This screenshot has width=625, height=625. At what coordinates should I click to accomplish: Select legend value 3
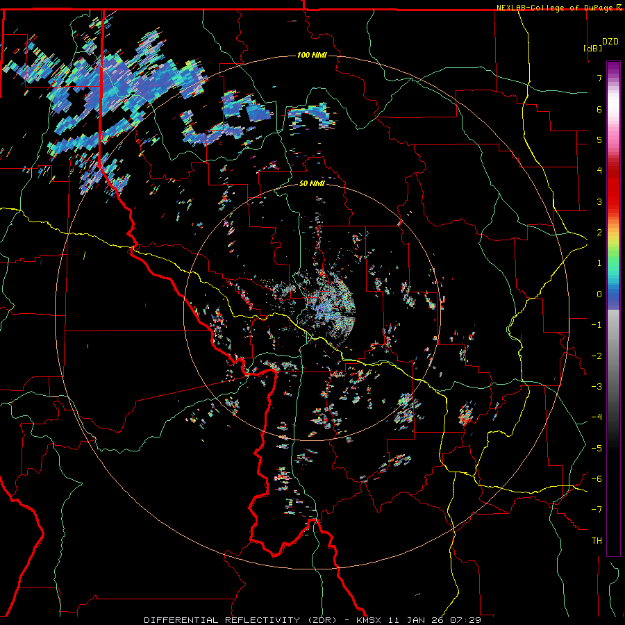click(599, 201)
